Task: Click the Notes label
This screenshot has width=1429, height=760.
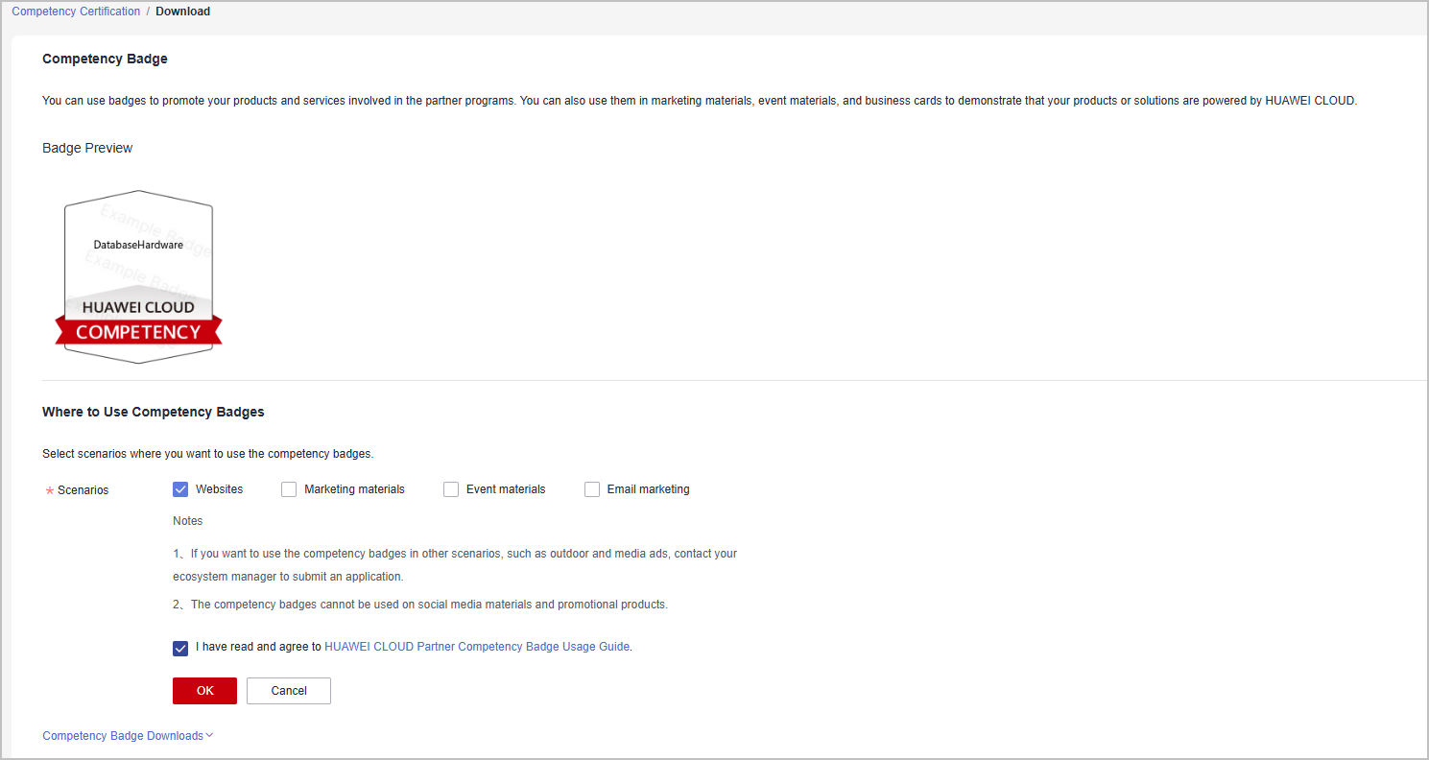Action: click(188, 521)
